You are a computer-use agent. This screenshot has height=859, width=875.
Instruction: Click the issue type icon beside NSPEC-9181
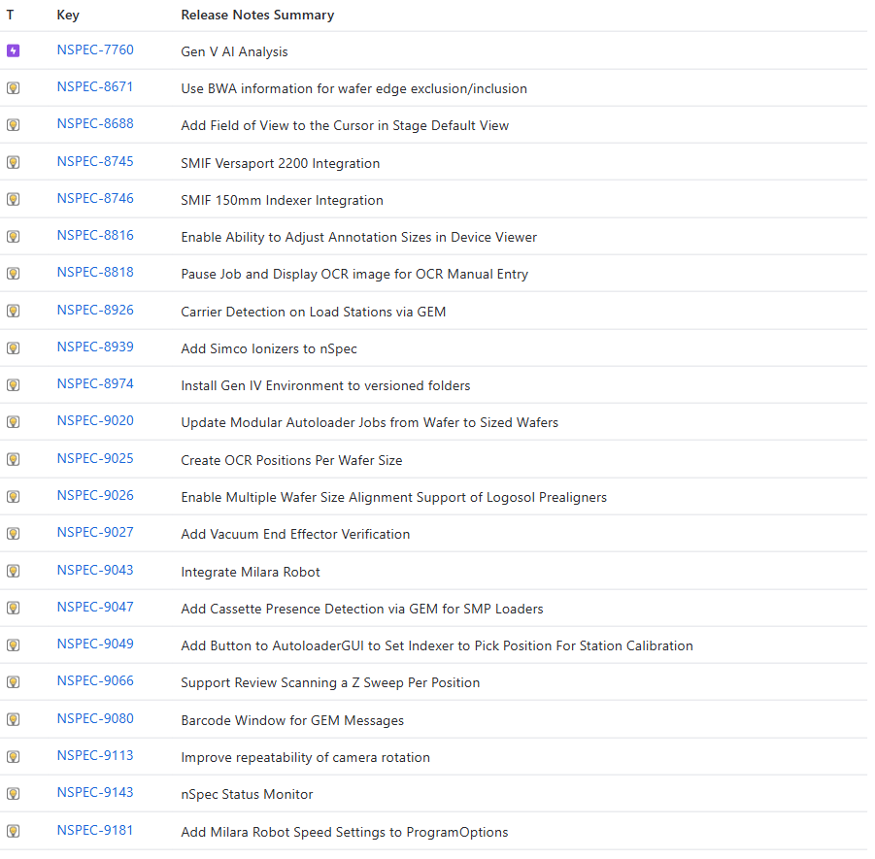(x=13, y=831)
